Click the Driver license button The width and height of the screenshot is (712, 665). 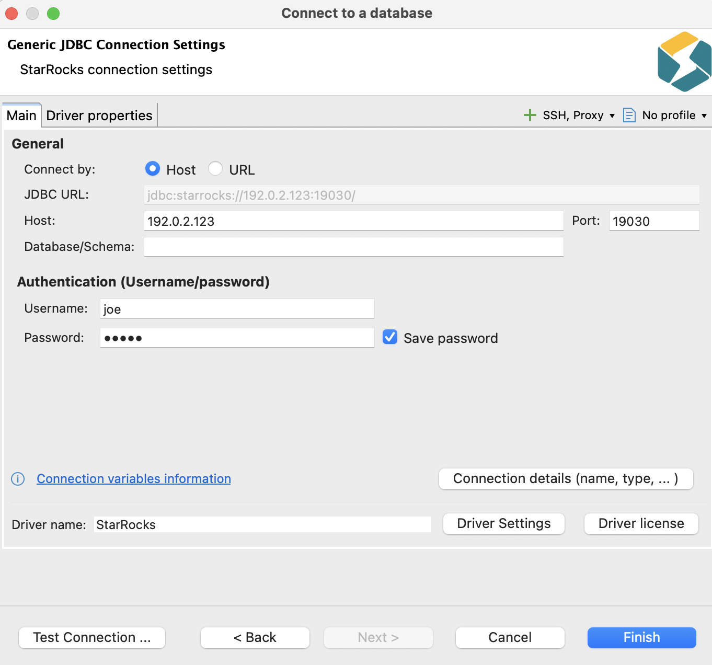pos(641,524)
